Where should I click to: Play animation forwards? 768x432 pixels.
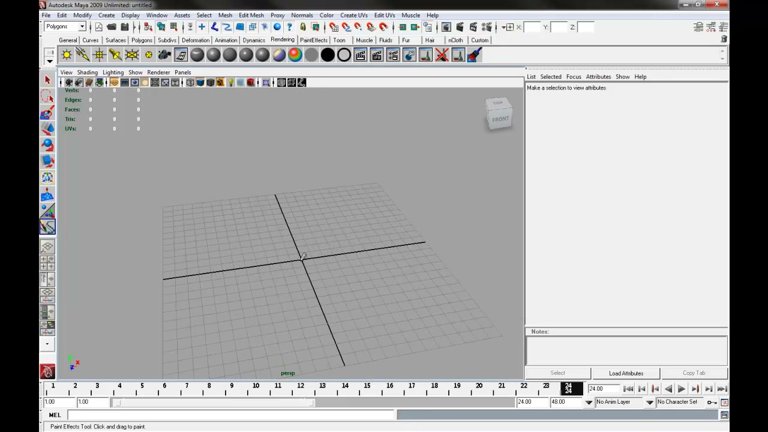tap(682, 389)
